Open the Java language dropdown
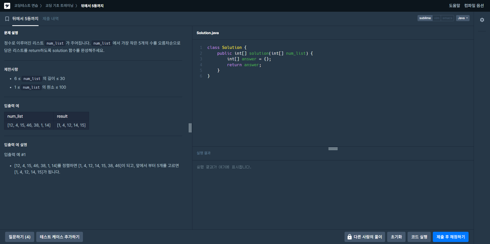Screen dimensions: 490x244 (x=463, y=18)
